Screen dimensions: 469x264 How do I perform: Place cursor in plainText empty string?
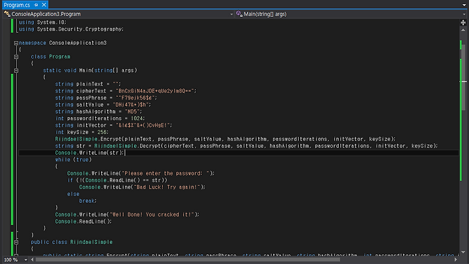[x=115, y=85]
